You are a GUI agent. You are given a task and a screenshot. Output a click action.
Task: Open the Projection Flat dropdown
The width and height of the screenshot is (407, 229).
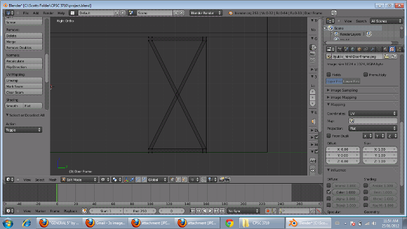click(373, 128)
